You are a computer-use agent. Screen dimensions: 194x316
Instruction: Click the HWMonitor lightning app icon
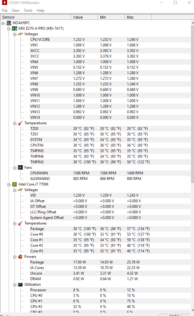[4, 2]
